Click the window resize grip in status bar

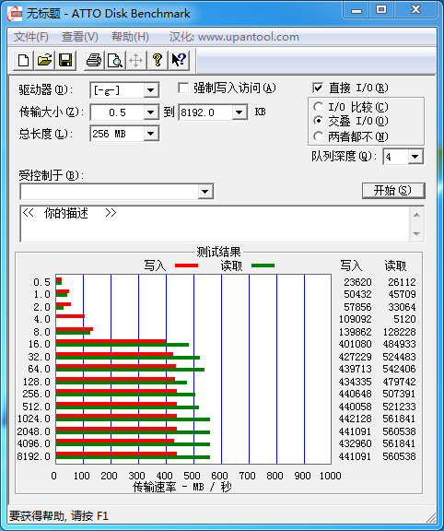(430, 517)
